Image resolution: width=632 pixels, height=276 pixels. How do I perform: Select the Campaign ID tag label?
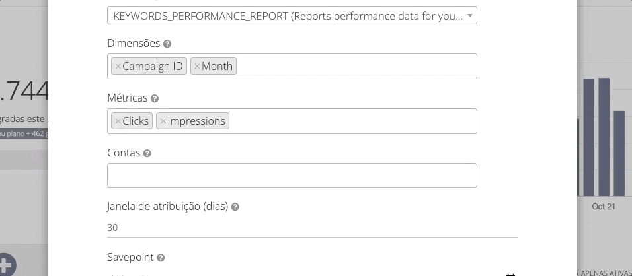point(153,67)
